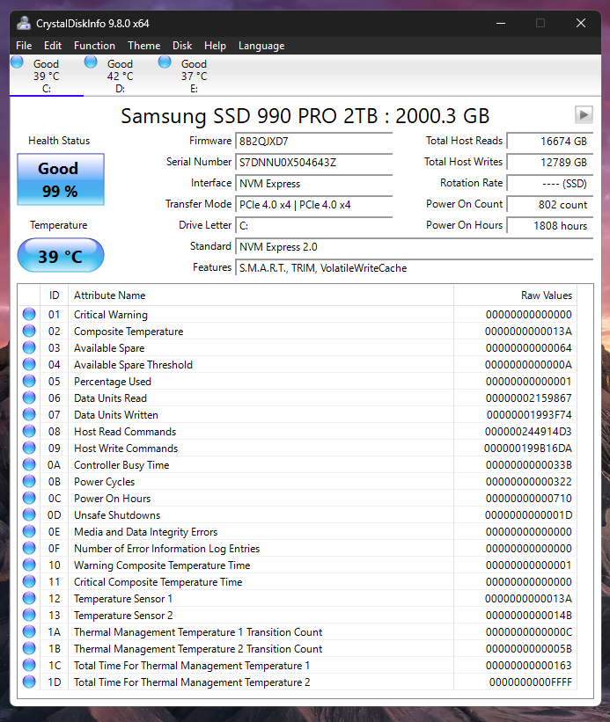Click the status orb for row 0C Power On Hours
Viewport: 610px width, 722px height.
click(29, 498)
